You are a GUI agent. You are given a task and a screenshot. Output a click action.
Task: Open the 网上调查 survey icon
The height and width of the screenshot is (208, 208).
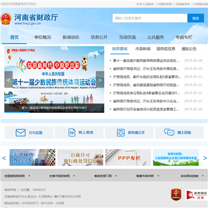point(72,132)
